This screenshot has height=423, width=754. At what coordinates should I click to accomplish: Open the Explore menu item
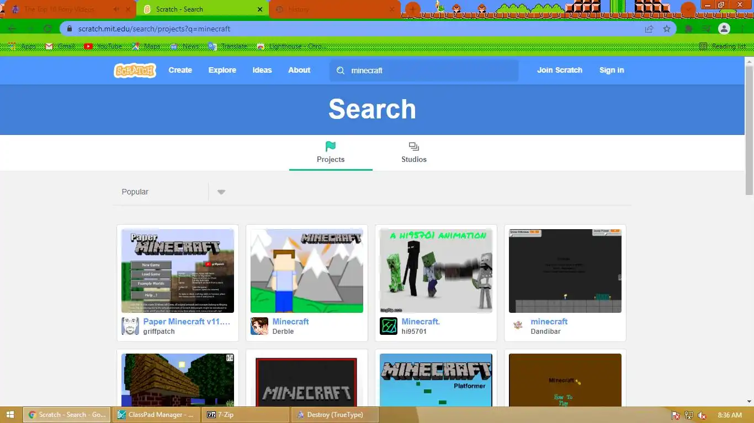point(222,70)
